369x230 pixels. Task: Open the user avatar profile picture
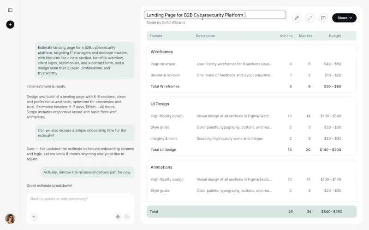click(x=10, y=218)
